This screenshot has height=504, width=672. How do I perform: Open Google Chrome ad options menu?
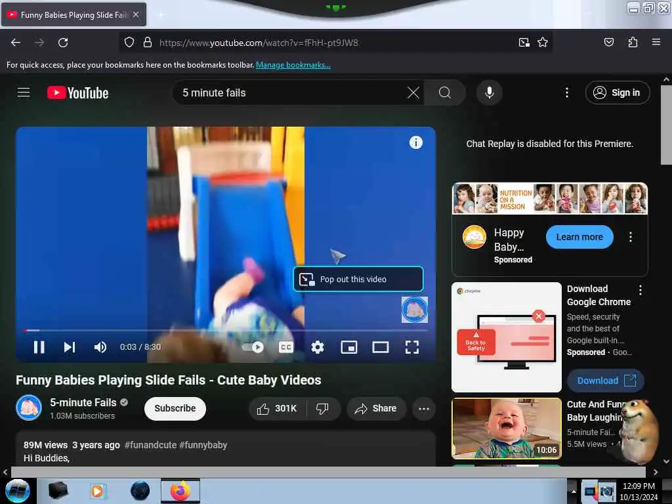(x=640, y=290)
